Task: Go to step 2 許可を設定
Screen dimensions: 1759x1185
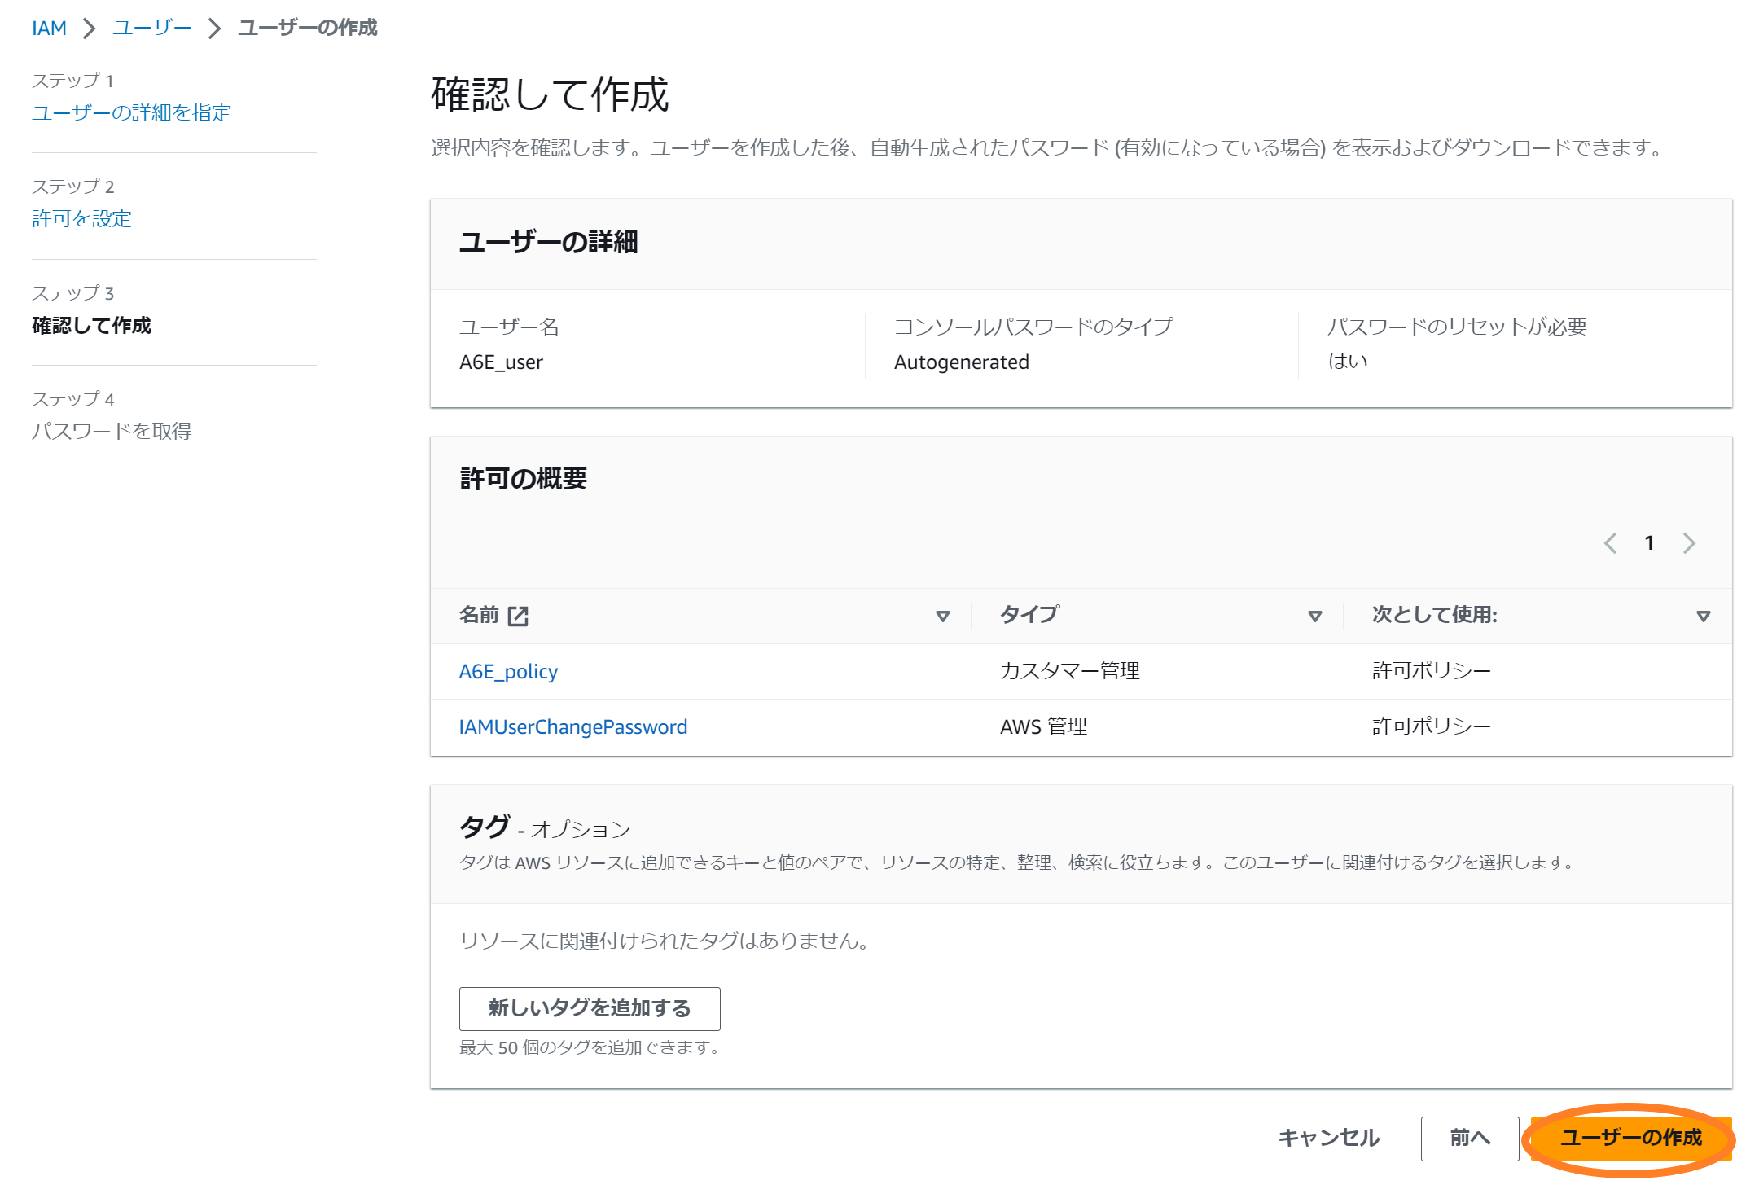Action: [x=81, y=218]
